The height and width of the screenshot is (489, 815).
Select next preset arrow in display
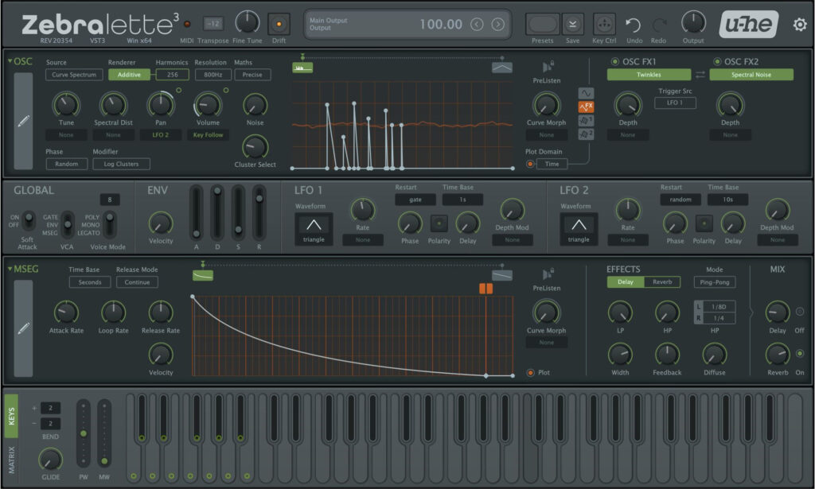[x=498, y=25]
